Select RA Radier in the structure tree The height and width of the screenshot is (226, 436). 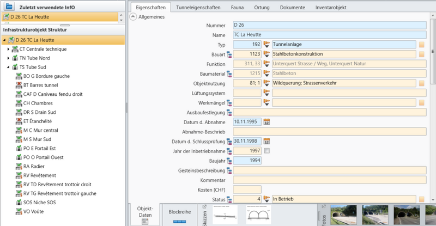[x=34, y=166]
